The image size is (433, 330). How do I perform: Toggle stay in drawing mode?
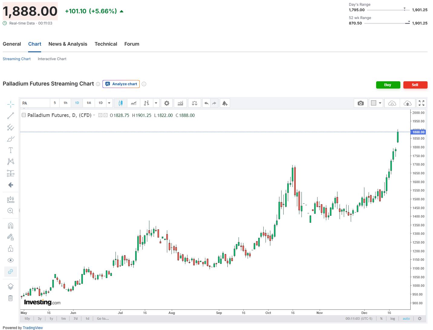(x=11, y=237)
